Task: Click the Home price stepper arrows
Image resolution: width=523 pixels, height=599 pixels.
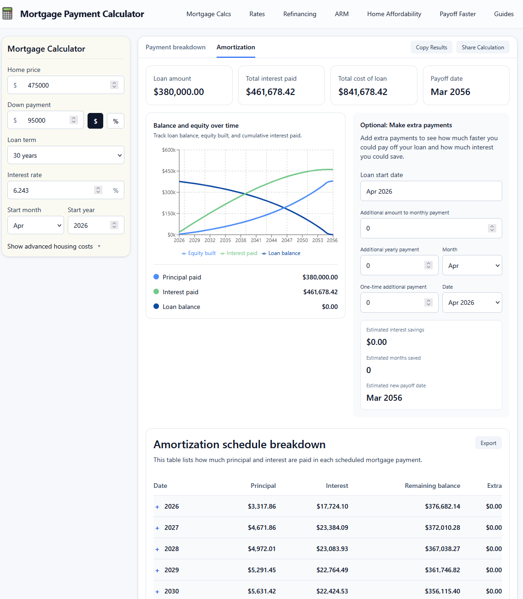Action: (x=114, y=85)
